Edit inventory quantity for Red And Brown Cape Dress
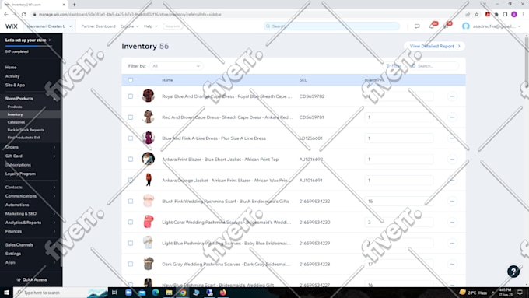The image size is (529, 298). pos(399,117)
